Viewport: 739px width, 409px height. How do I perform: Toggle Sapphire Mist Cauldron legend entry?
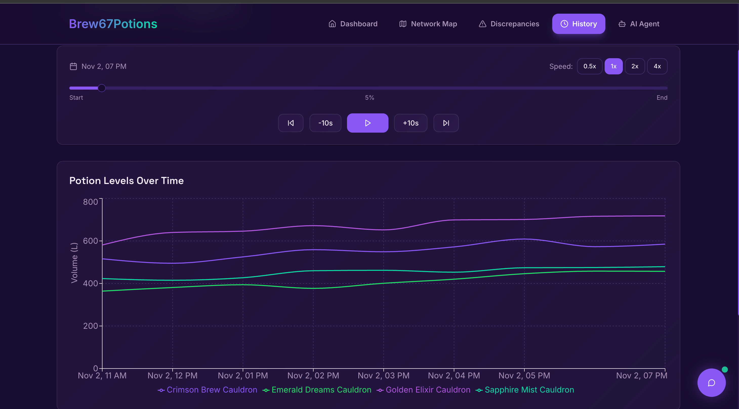coord(525,390)
